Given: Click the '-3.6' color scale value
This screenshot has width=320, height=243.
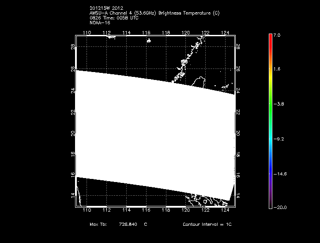Looking at the screenshot, I should [279, 104].
